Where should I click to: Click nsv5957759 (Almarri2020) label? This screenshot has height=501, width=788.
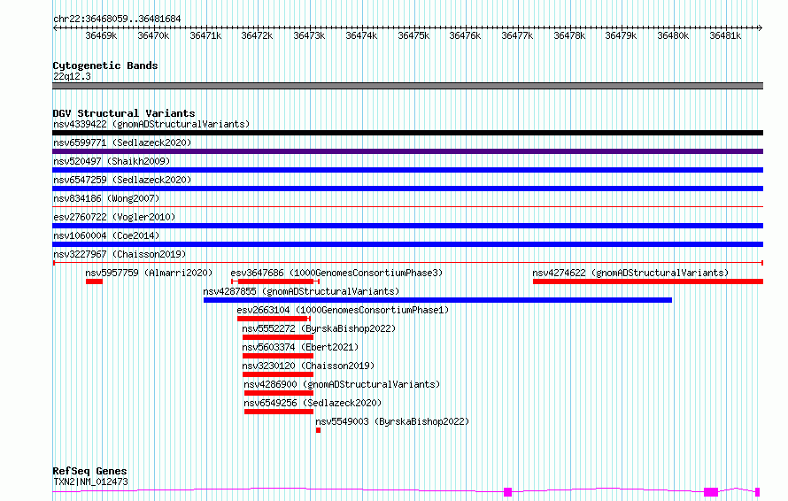149,273
